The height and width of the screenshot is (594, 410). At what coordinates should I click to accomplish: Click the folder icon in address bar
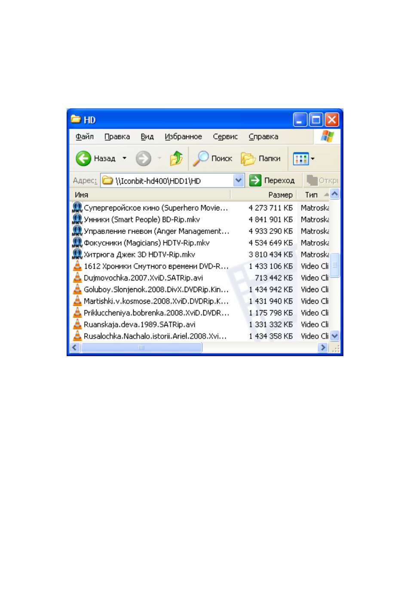(108, 181)
